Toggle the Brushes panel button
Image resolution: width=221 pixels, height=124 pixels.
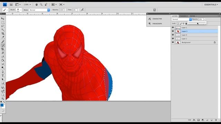[x=154, y=10]
